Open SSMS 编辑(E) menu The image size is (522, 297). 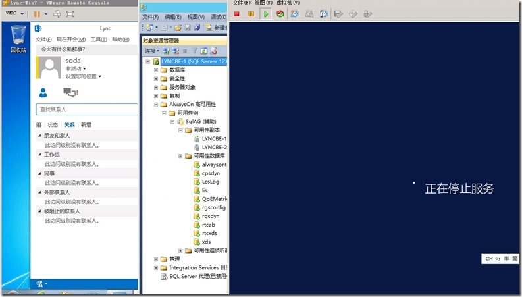pyautogui.click(x=173, y=17)
